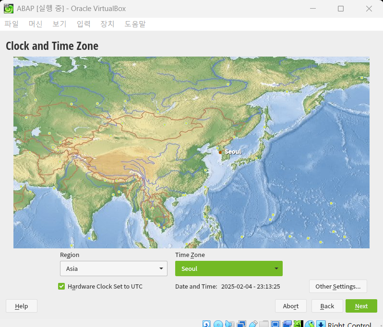Viewport: 383px width, 327px height.
Task: Click the Help button
Action: 22,306
